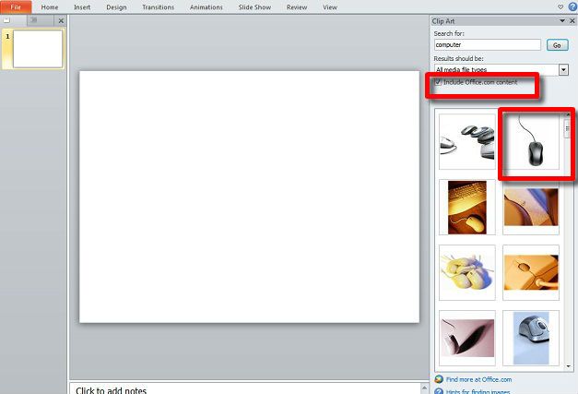Open the Clip Art pane options arrow
Viewport: 578px width, 394px height.
[562, 21]
